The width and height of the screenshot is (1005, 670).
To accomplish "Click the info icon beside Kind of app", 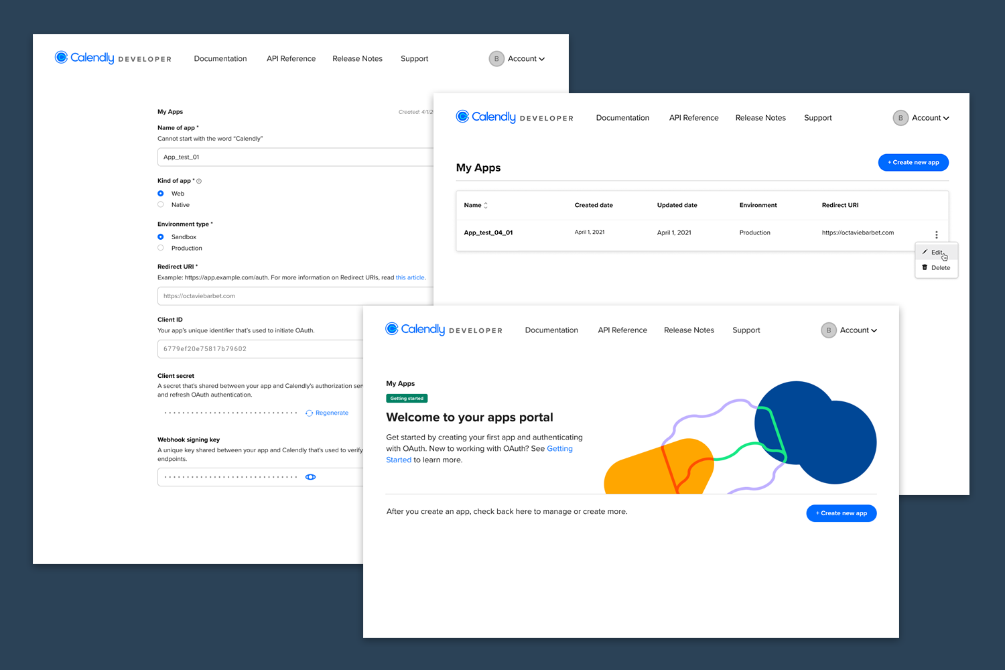I will (199, 181).
